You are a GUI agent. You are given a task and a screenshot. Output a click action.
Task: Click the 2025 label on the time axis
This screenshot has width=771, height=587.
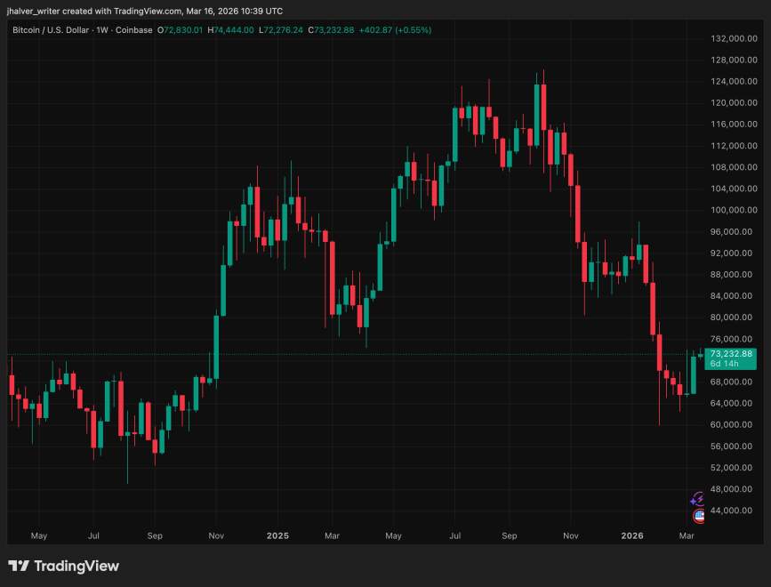click(277, 535)
